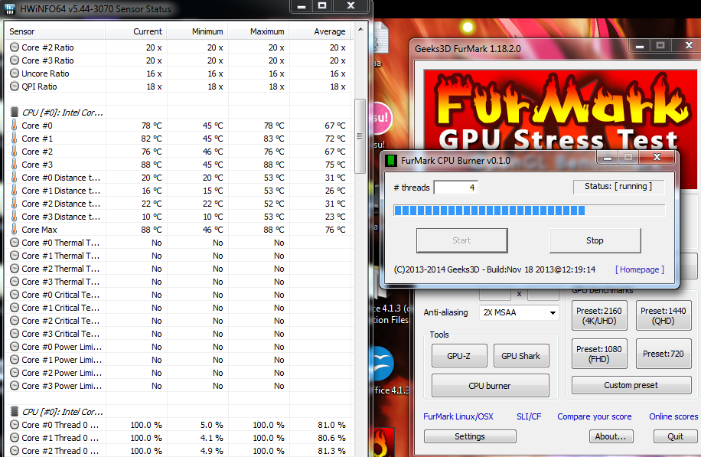Open the CPU burner tool button
Screen dimensions: 701x457
pyautogui.click(x=490, y=386)
